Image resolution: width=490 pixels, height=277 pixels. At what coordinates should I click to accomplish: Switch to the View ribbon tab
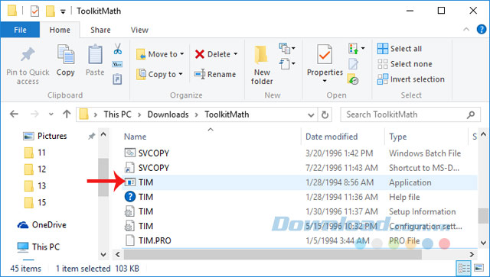[x=139, y=30]
